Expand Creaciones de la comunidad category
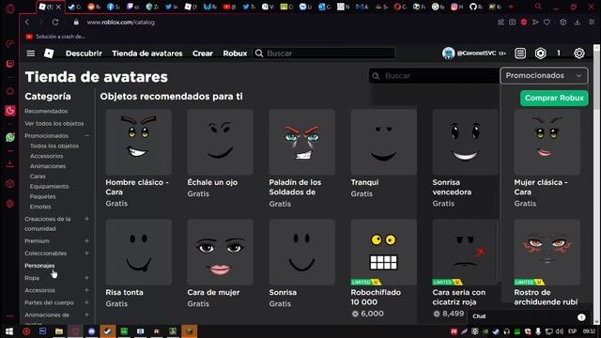601x338 pixels. coord(86,219)
